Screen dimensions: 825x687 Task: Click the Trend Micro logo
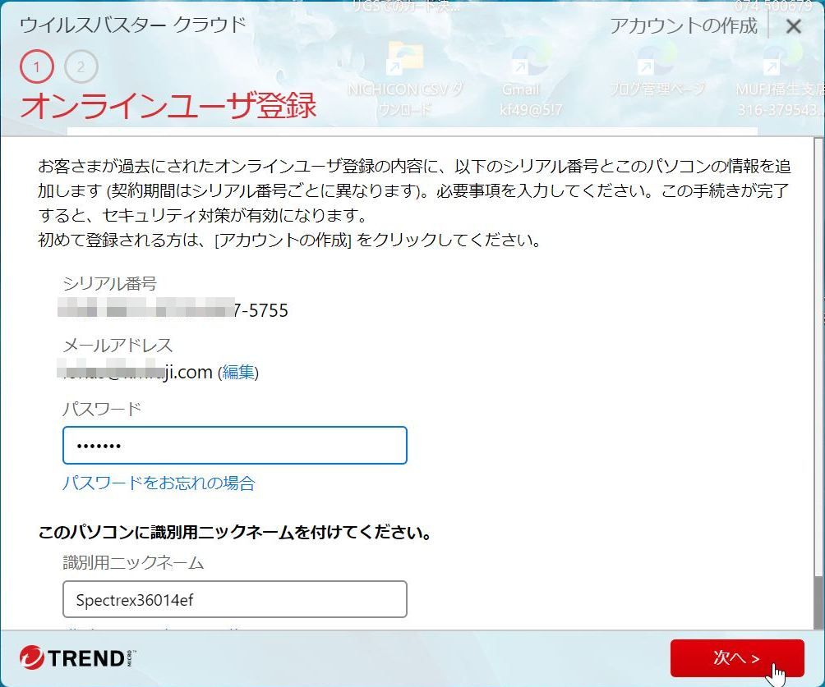pyautogui.click(x=77, y=657)
